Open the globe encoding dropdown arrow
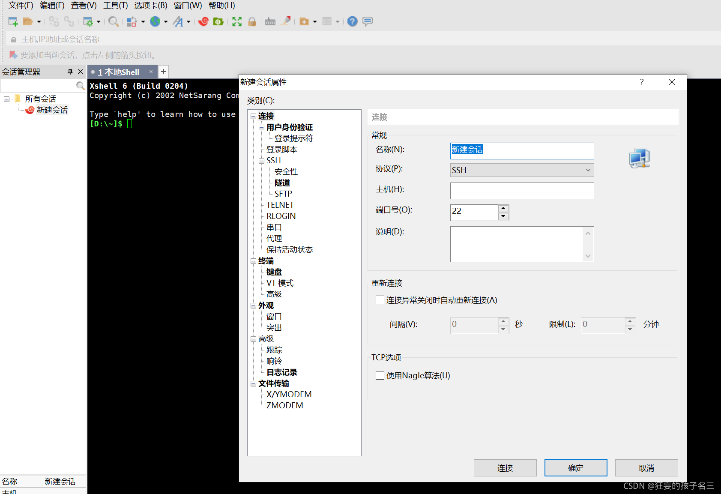Viewport: 721px width, 494px height. [x=166, y=21]
